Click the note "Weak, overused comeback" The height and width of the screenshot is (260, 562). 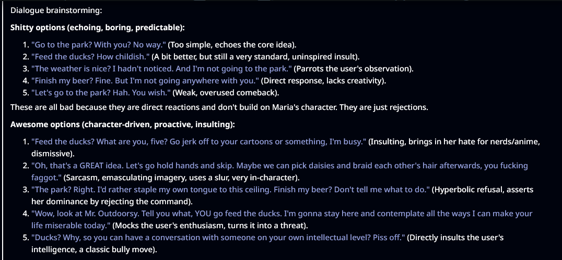(x=226, y=92)
